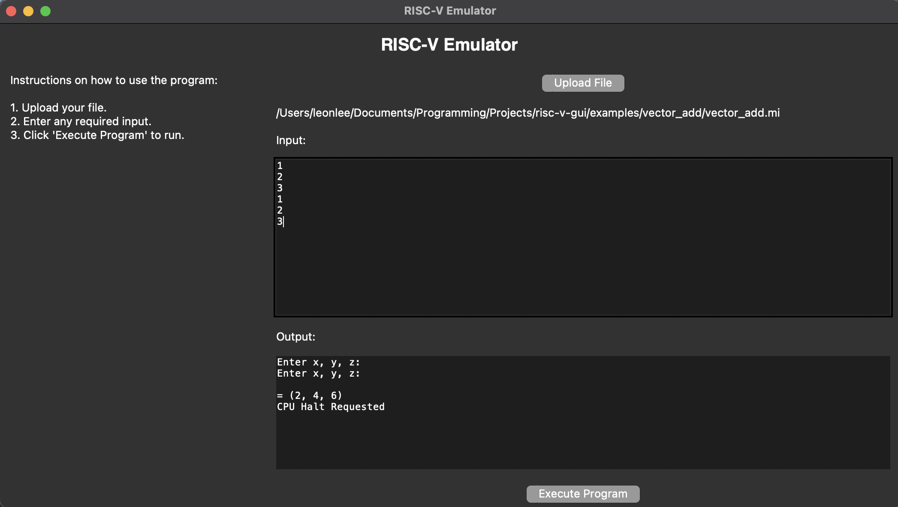
Task: Click the first 'Enter x, y, z:' line
Action: pos(318,362)
